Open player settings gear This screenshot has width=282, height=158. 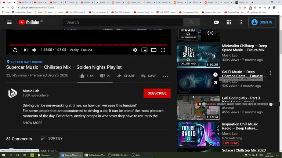tap(135, 50)
